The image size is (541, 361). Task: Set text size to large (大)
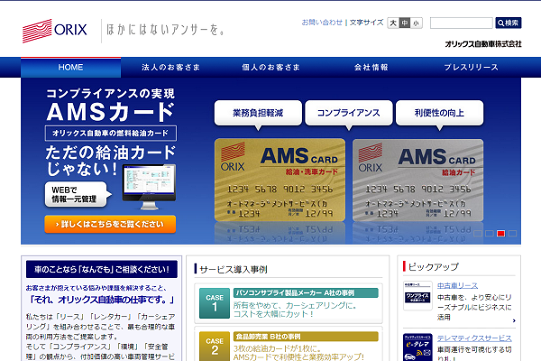pos(393,23)
